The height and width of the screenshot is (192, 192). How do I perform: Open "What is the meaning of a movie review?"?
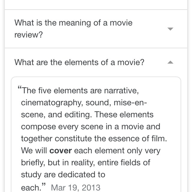tap(73, 29)
